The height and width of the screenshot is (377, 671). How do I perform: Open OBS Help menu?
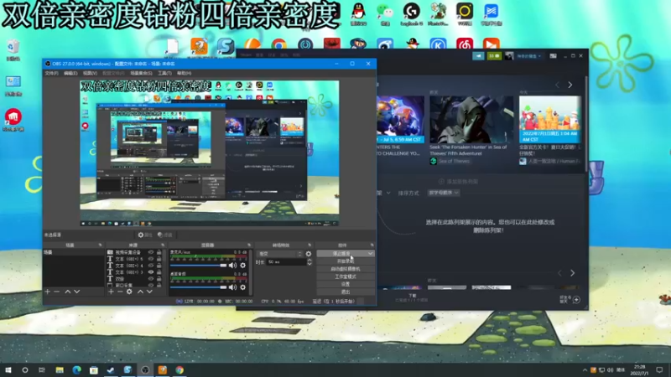[184, 73]
